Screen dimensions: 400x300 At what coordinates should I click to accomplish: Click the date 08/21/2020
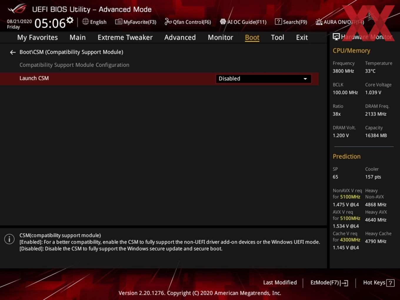coord(19,21)
